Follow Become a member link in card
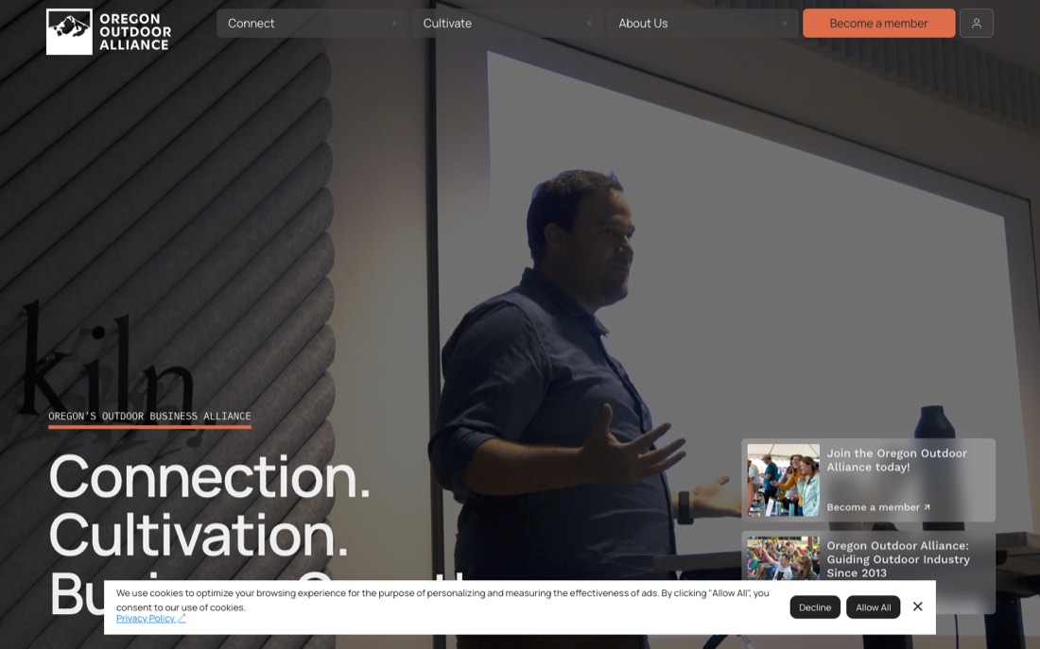This screenshot has width=1040, height=649. coord(878,507)
